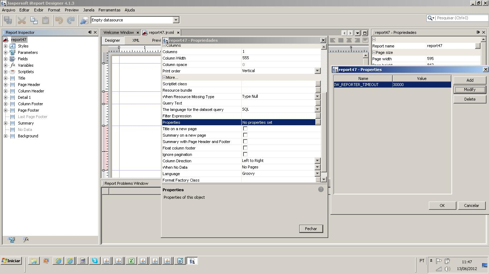
Task: Open the Arquivo menu
Action: tap(9, 10)
